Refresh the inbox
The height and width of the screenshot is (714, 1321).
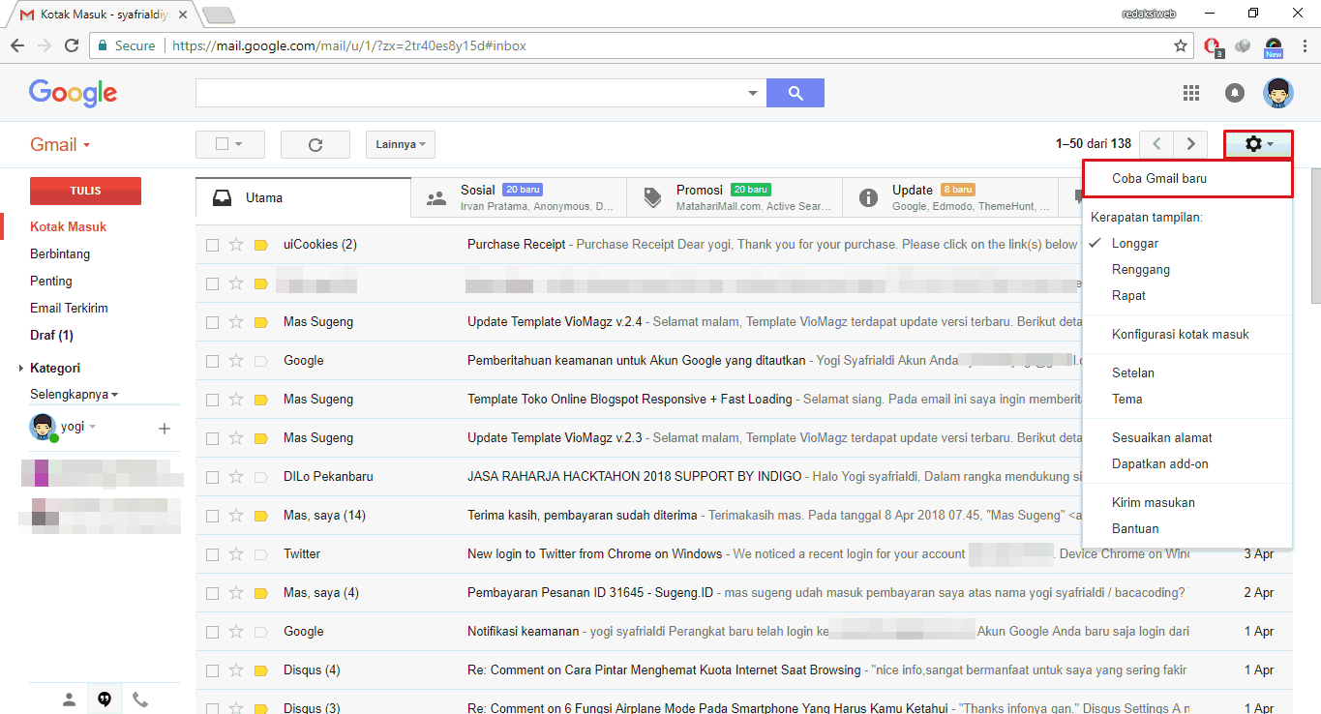315,144
